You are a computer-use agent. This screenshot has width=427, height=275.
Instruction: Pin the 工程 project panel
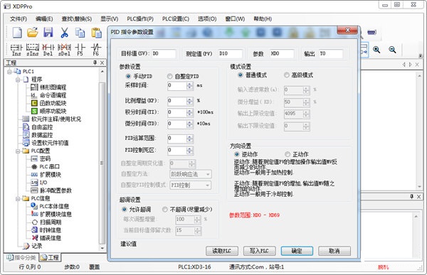pyautogui.click(x=95, y=63)
